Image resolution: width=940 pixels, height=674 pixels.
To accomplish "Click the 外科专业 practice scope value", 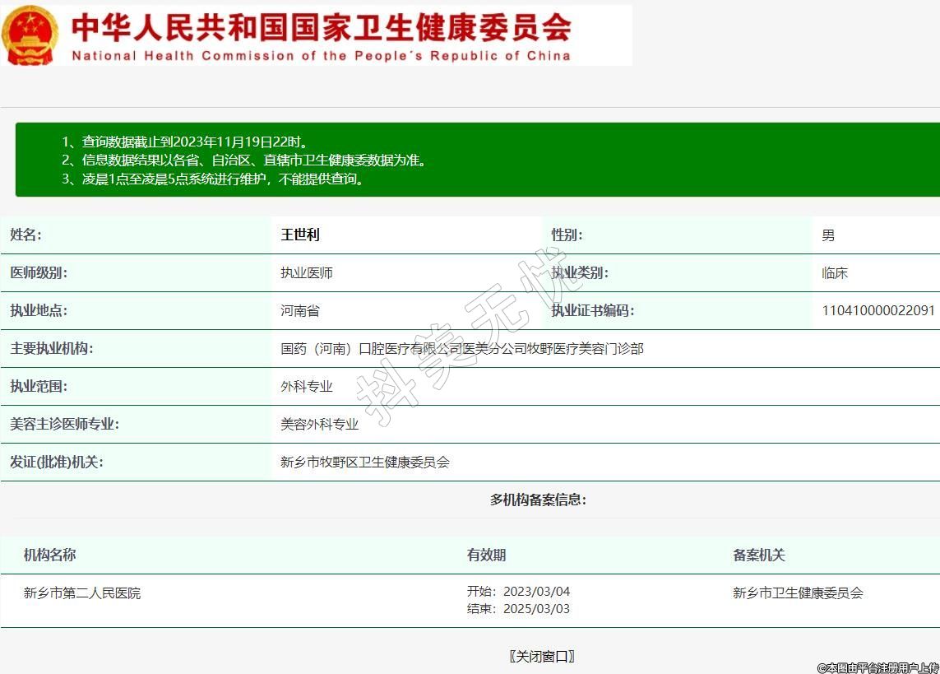I will point(307,386).
